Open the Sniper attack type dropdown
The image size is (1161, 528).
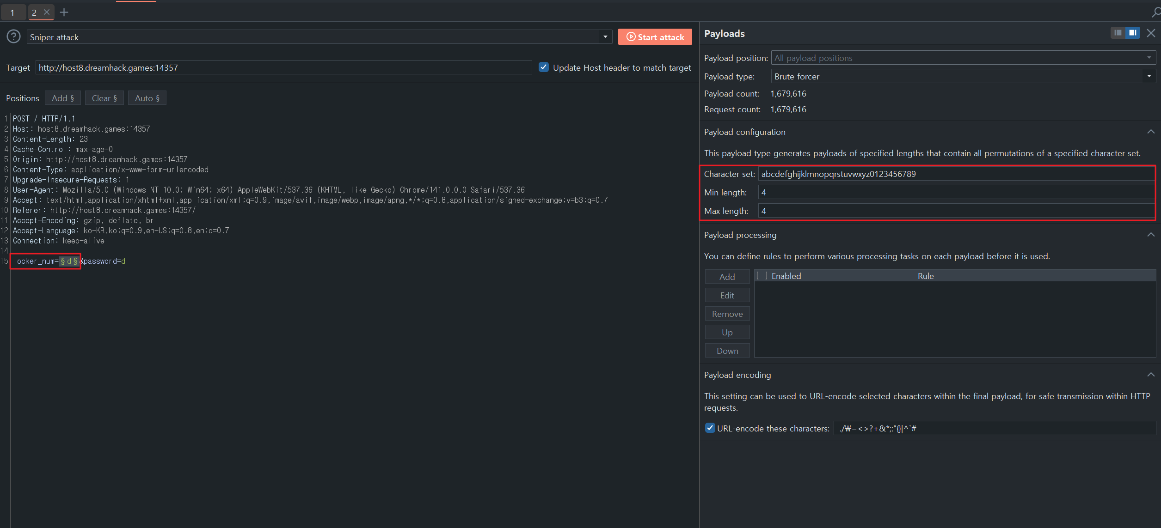click(605, 37)
